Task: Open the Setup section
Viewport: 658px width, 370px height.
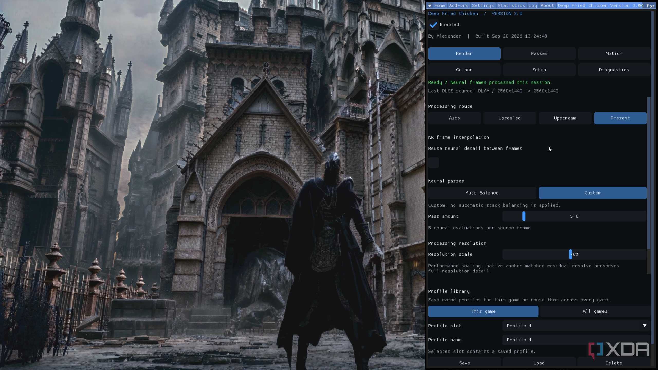Action: click(x=539, y=70)
